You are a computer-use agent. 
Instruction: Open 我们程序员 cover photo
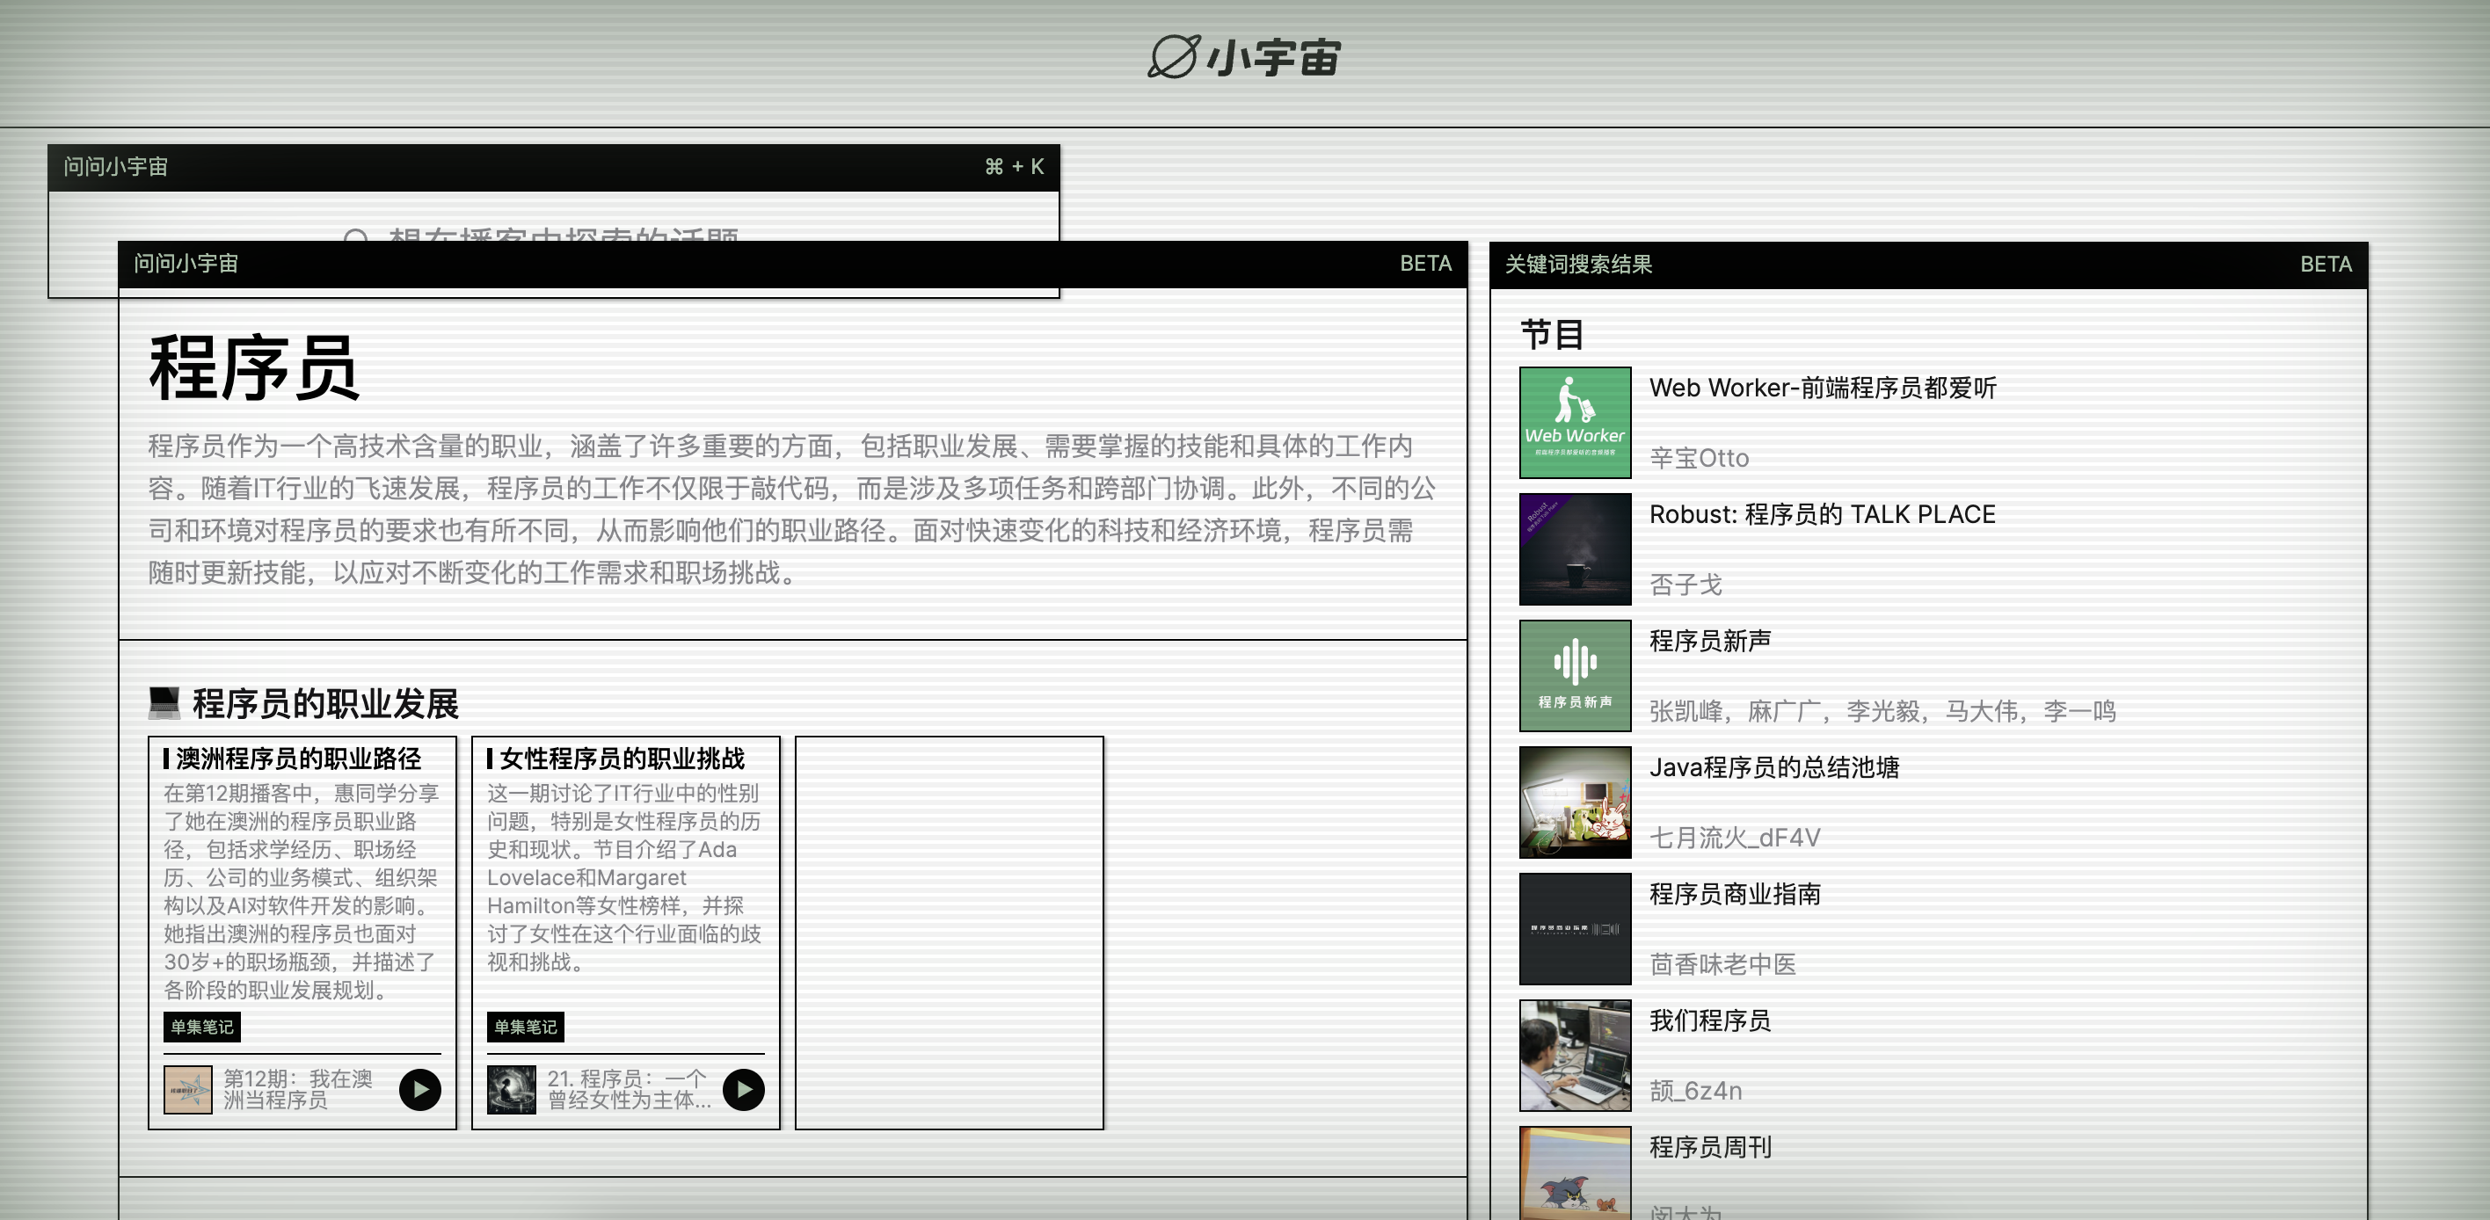click(x=1575, y=1055)
